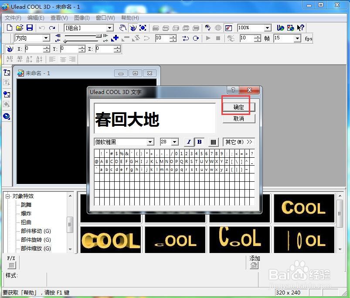Open the 微软雅黑 font dropdown

[150, 142]
